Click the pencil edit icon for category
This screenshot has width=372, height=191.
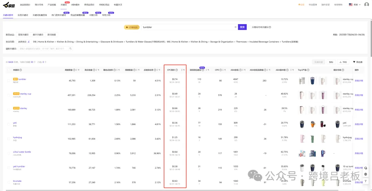(29, 42)
